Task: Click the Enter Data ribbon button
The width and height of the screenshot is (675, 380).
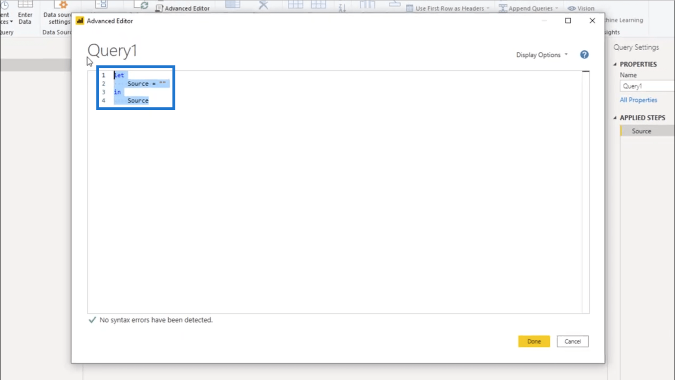Action: click(25, 13)
